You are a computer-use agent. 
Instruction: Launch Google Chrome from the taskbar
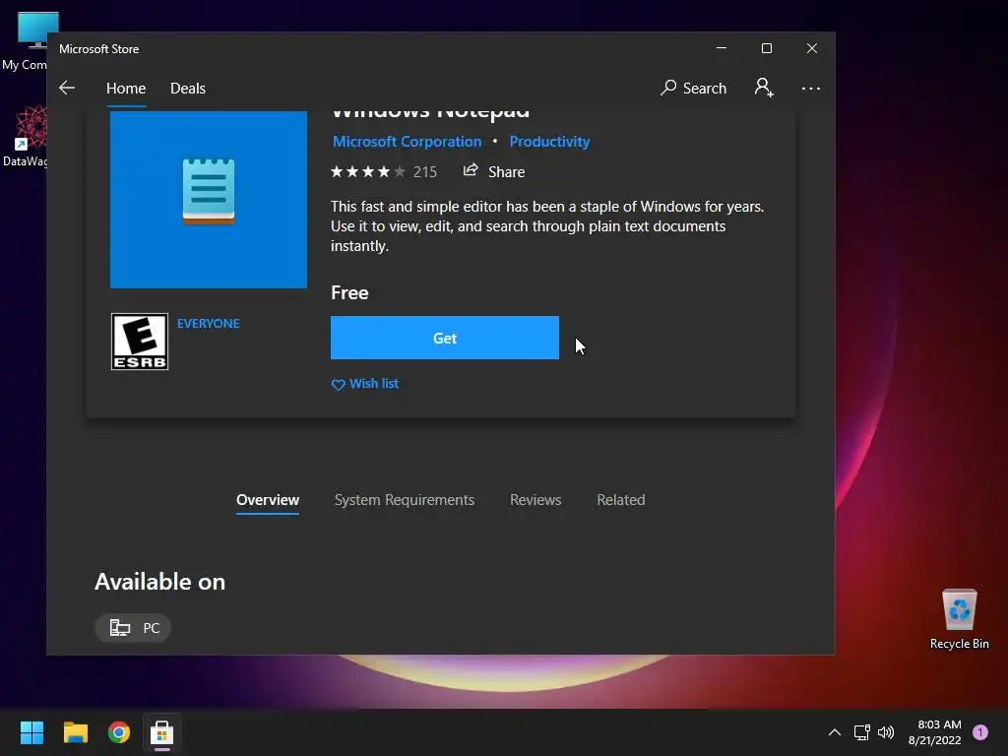(x=119, y=732)
